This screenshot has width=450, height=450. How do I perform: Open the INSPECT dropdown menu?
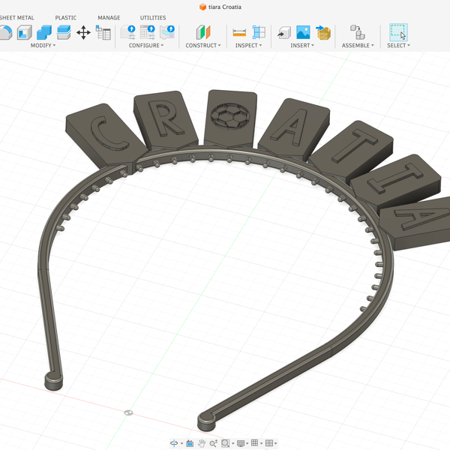248,45
